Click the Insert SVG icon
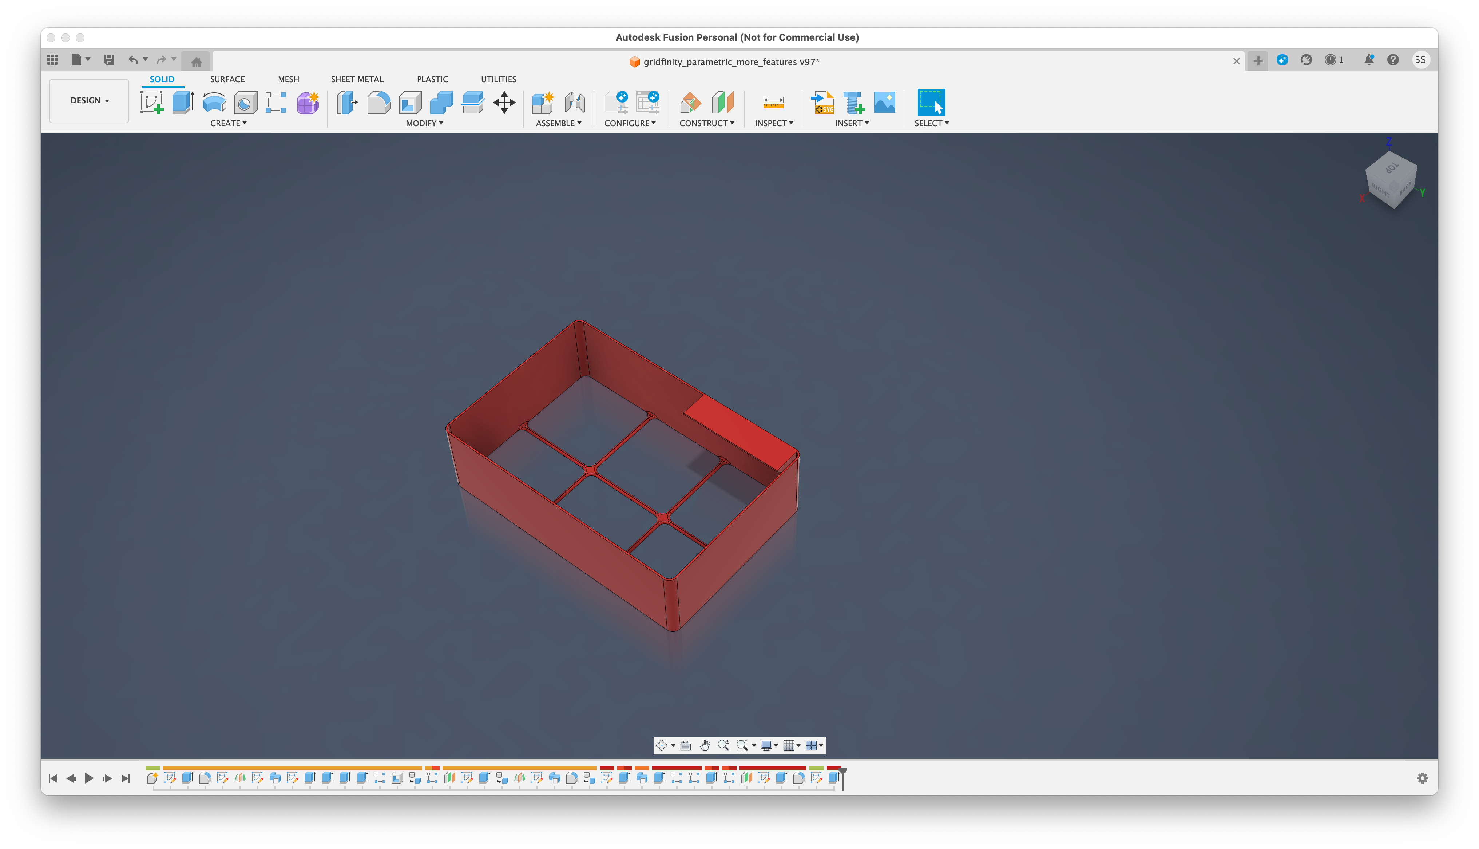This screenshot has width=1479, height=849. 822,103
